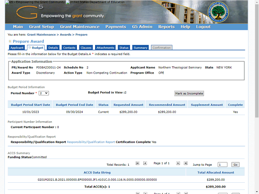259x194 pixels.
Task: Open the Reports menu
Action: pyautogui.click(x=166, y=27)
